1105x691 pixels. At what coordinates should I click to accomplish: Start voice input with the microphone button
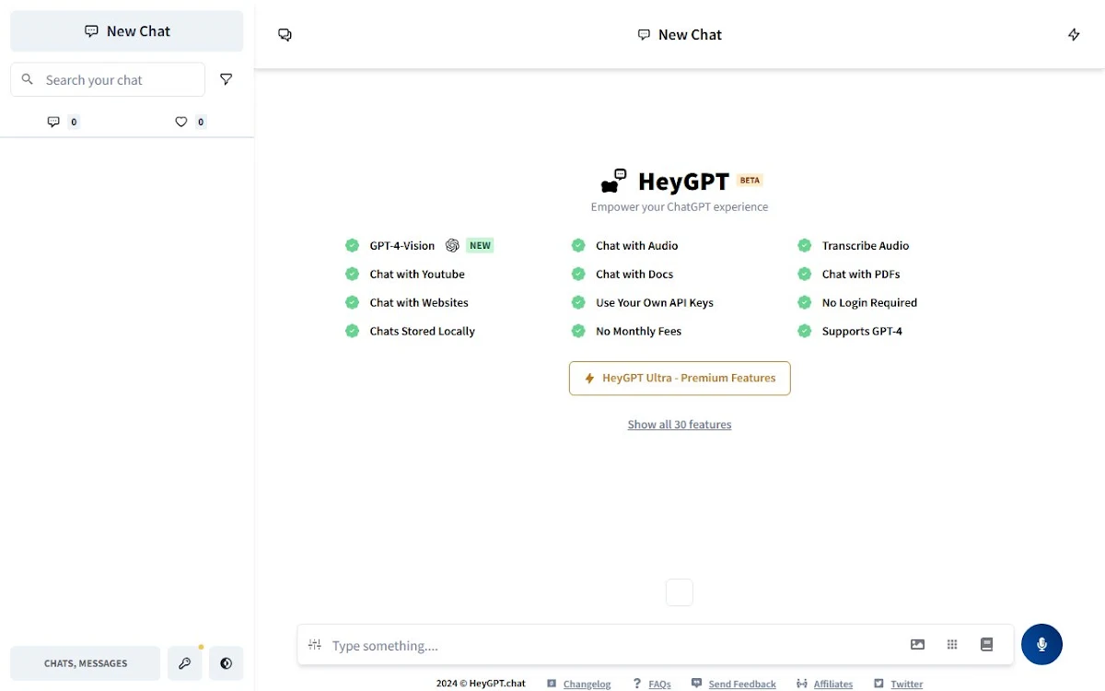click(1041, 645)
